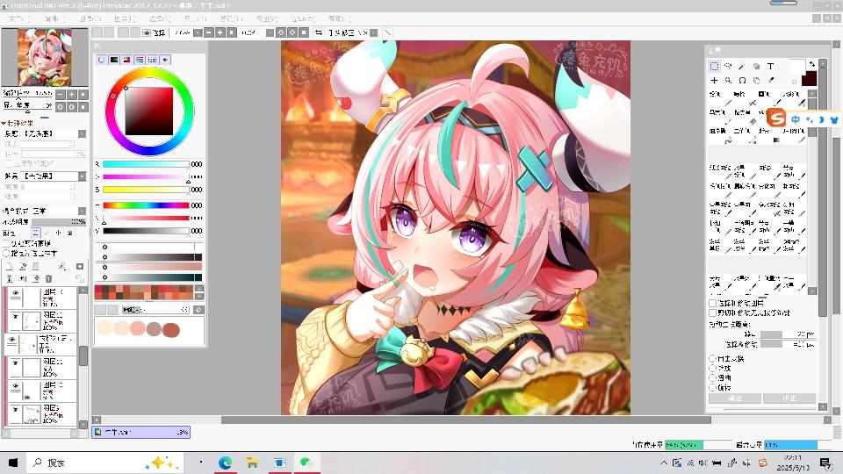This screenshot has width=843, height=474.
Task: Zoom in using navigator plus button
Action: tap(71, 94)
